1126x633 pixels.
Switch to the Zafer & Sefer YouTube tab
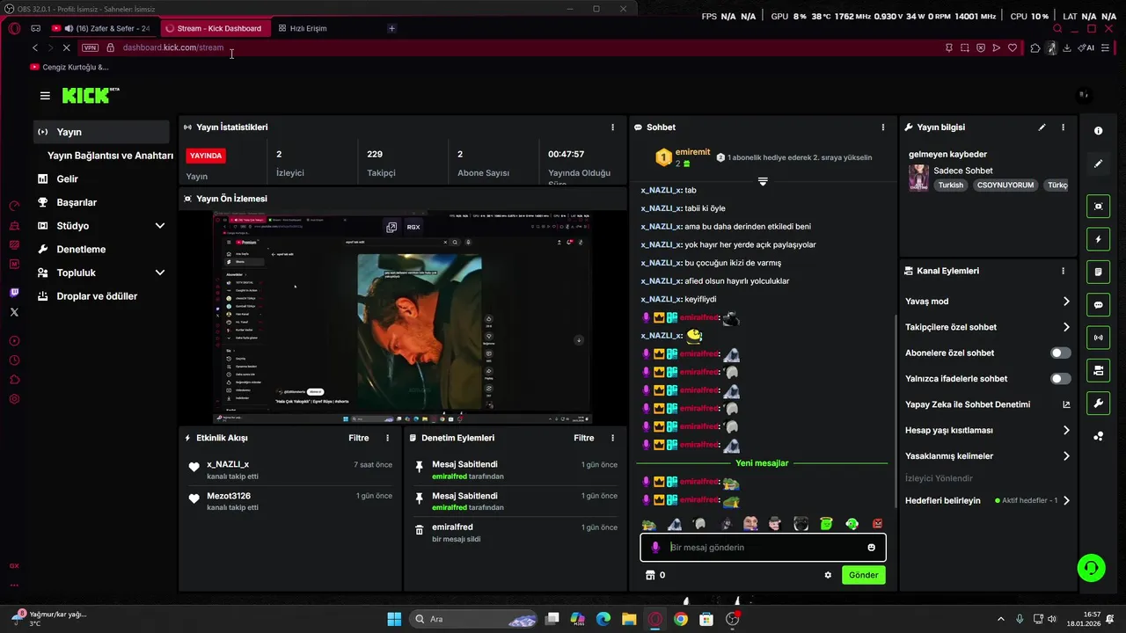(102, 28)
